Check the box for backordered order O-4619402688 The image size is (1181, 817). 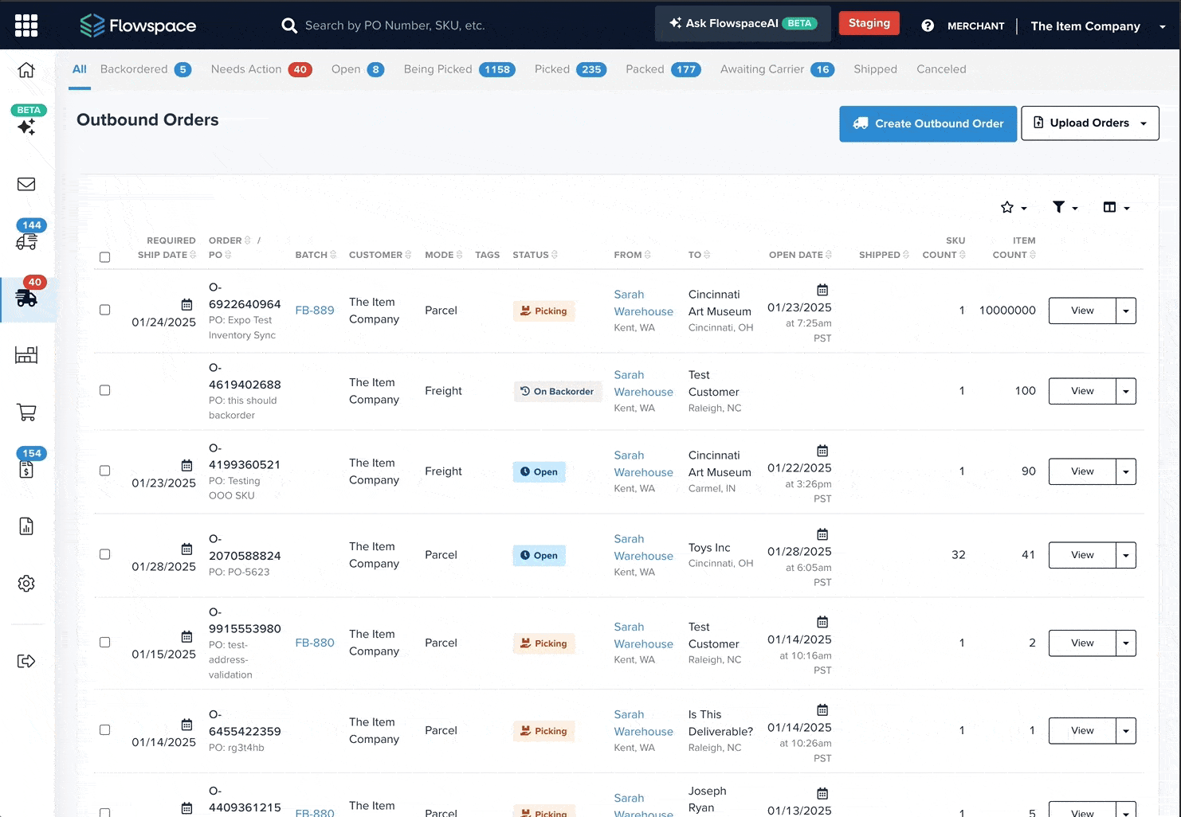[x=104, y=390]
